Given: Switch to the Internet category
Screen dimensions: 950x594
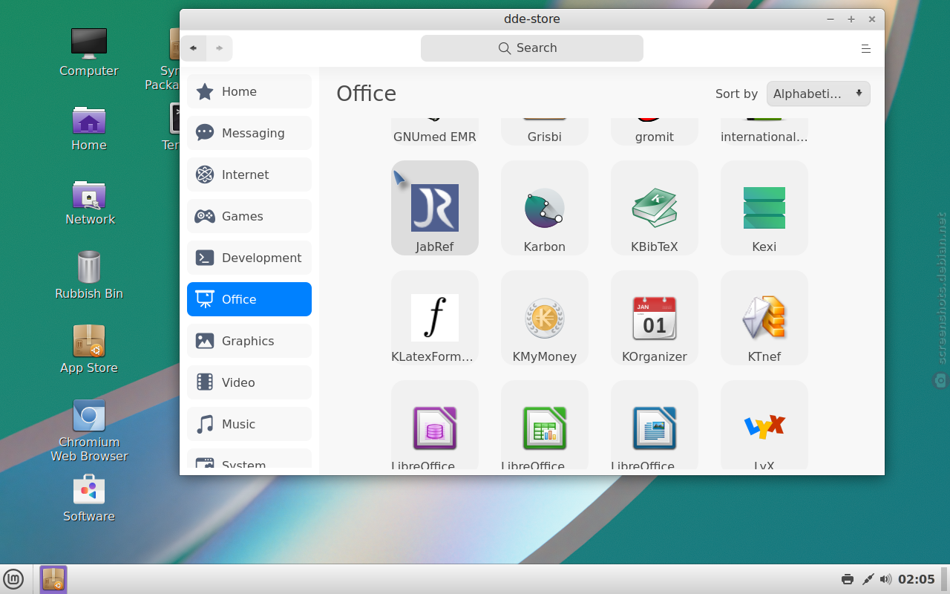Looking at the screenshot, I should point(249,174).
